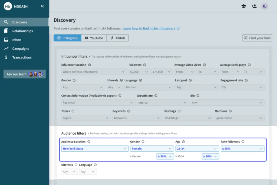Remove the 25-34 age filter tag

(176, 156)
